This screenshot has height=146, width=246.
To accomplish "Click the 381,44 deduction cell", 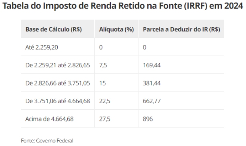I will 181,83.
